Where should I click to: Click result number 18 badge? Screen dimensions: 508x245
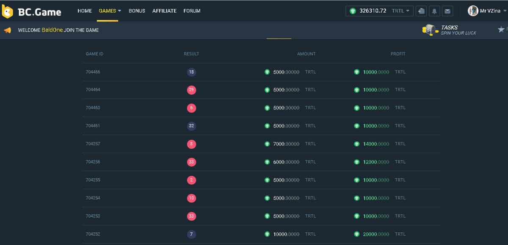tap(191, 72)
